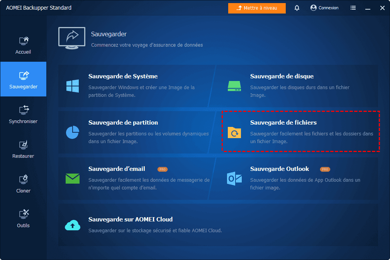This screenshot has height=260, width=390.
Task: Click the Mettre à niveau upgrade button
Action: (257, 8)
